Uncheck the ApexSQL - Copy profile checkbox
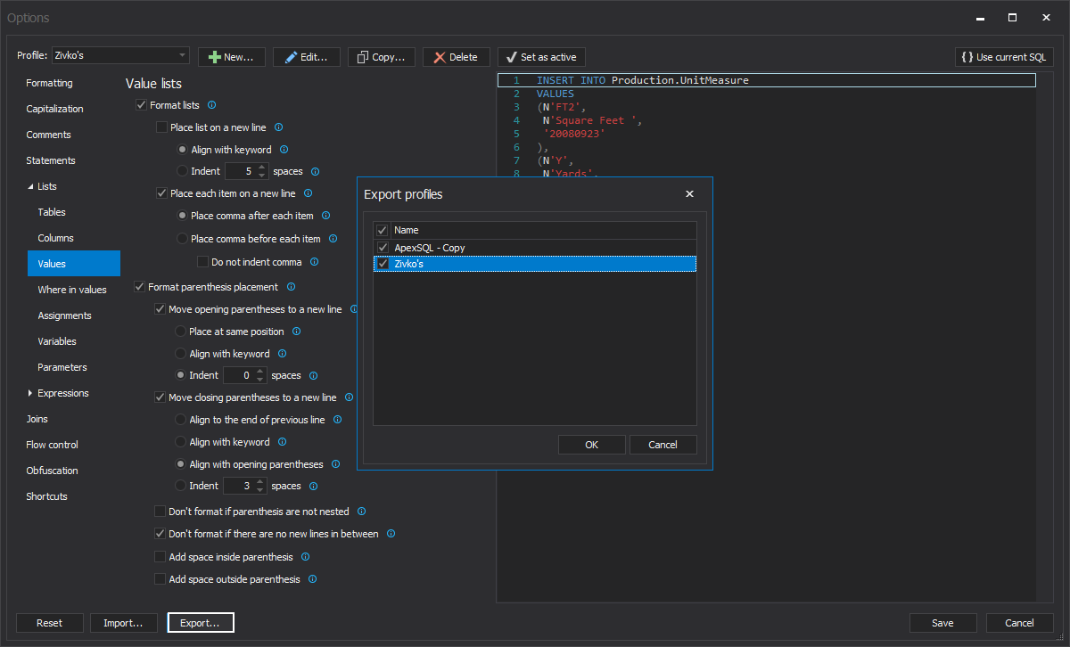The height and width of the screenshot is (647, 1070). (x=383, y=248)
